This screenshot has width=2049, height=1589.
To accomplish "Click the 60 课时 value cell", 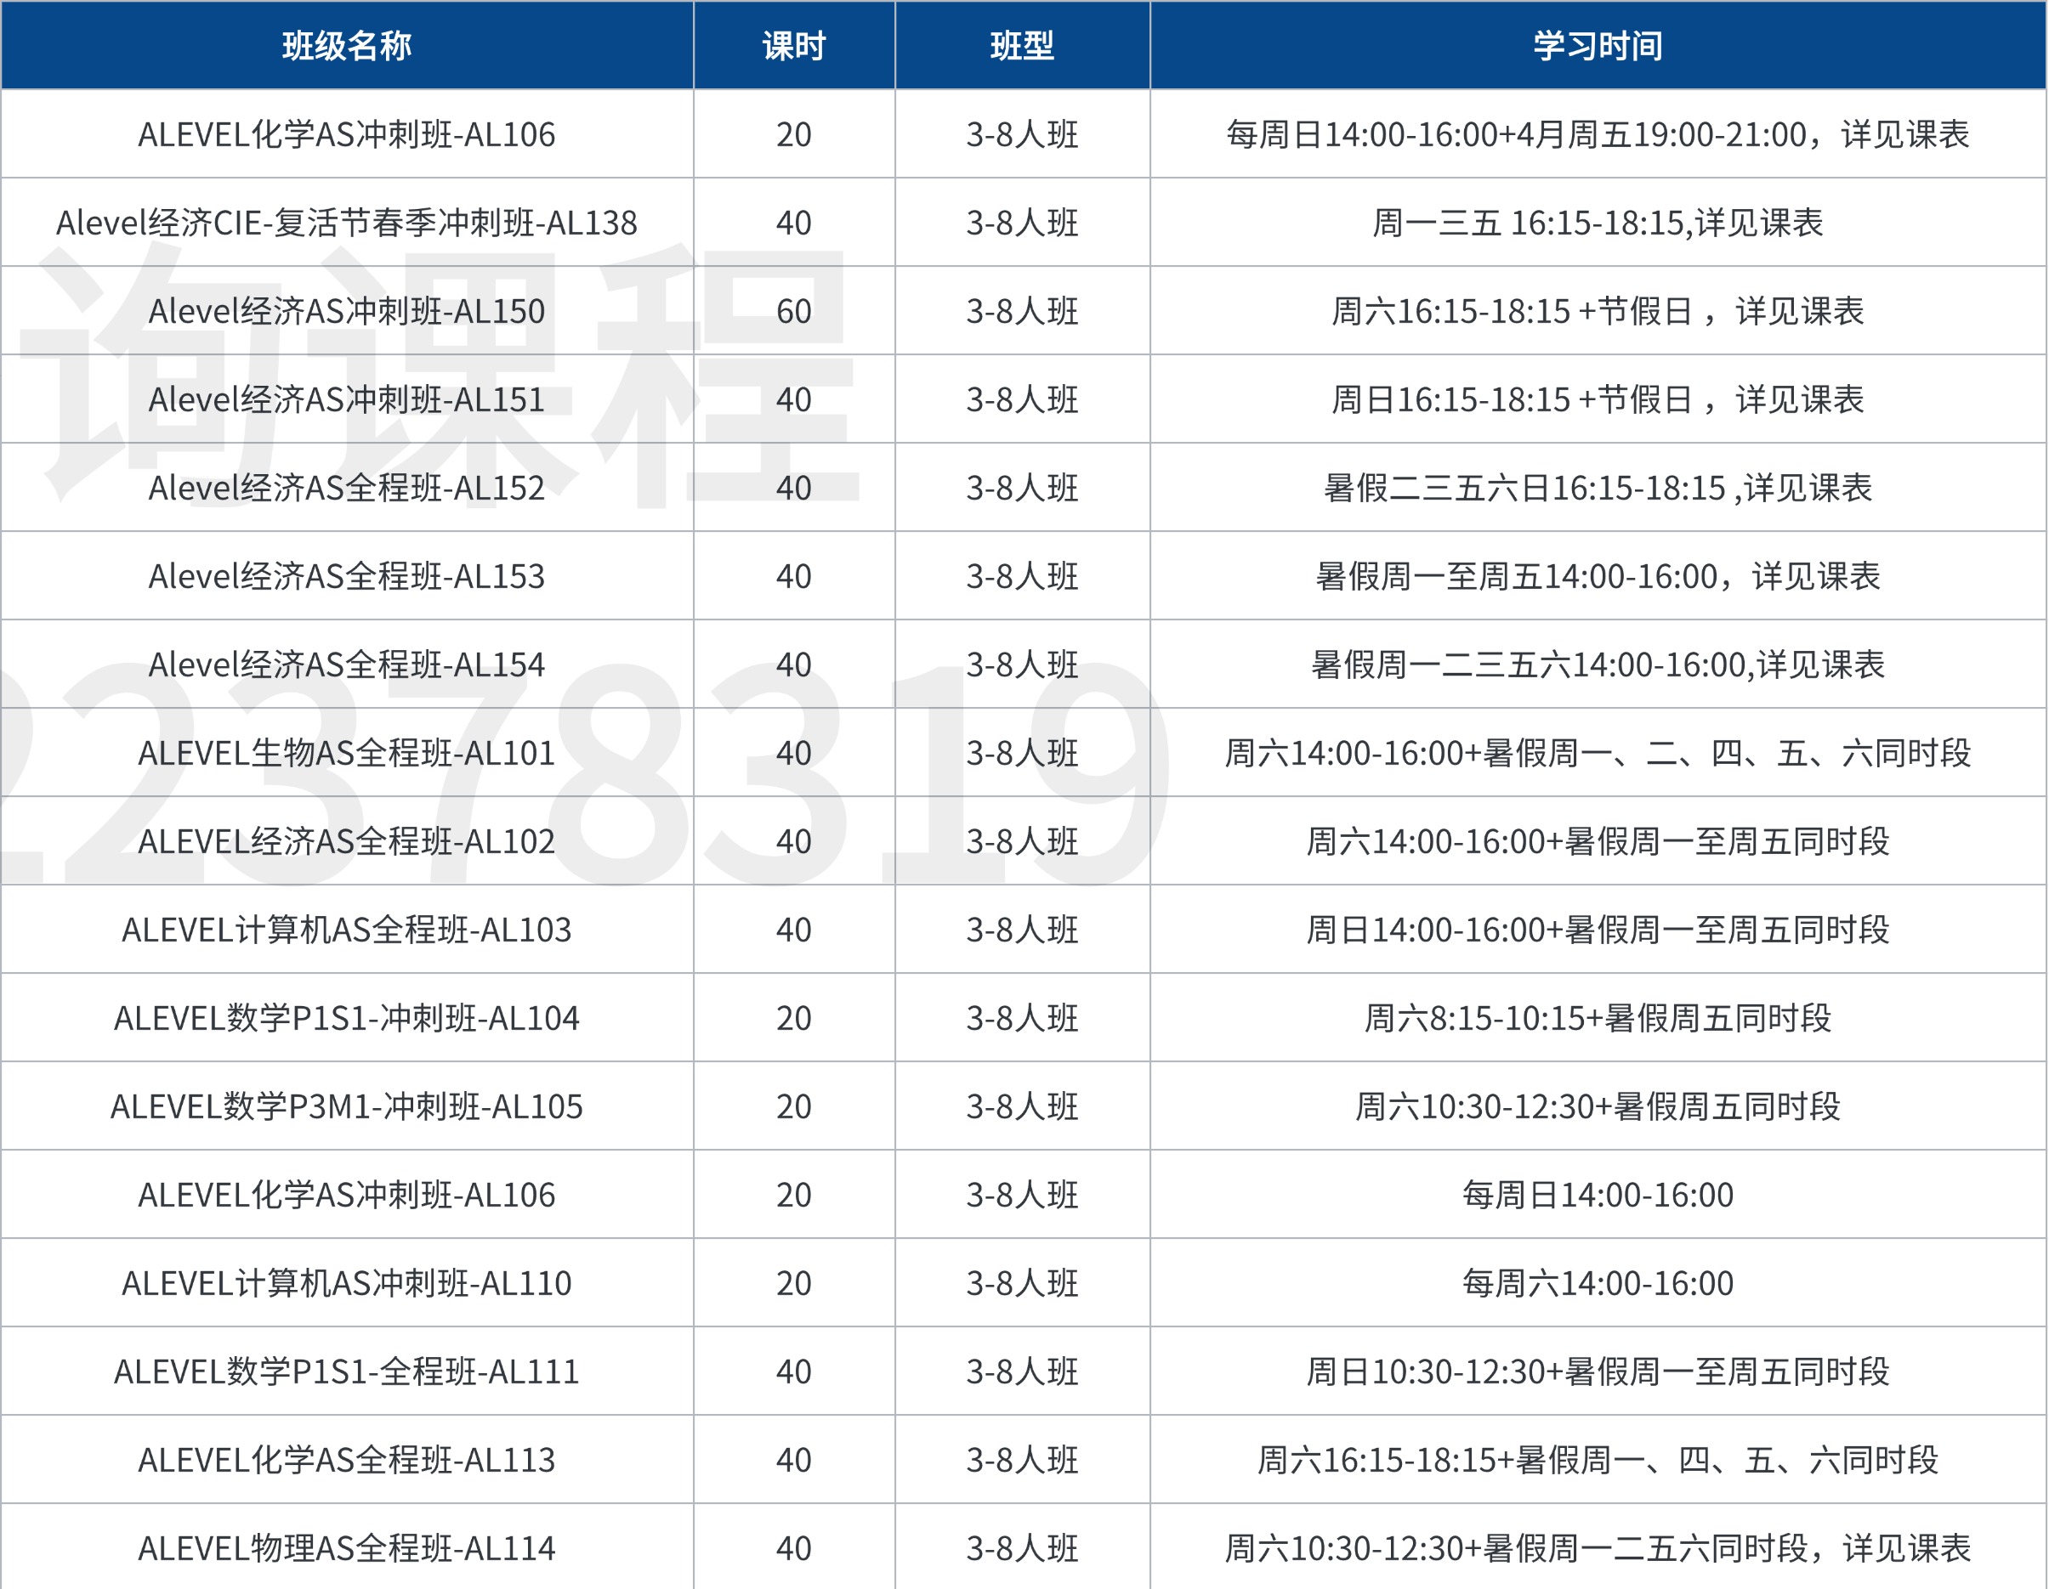I will click(x=794, y=311).
